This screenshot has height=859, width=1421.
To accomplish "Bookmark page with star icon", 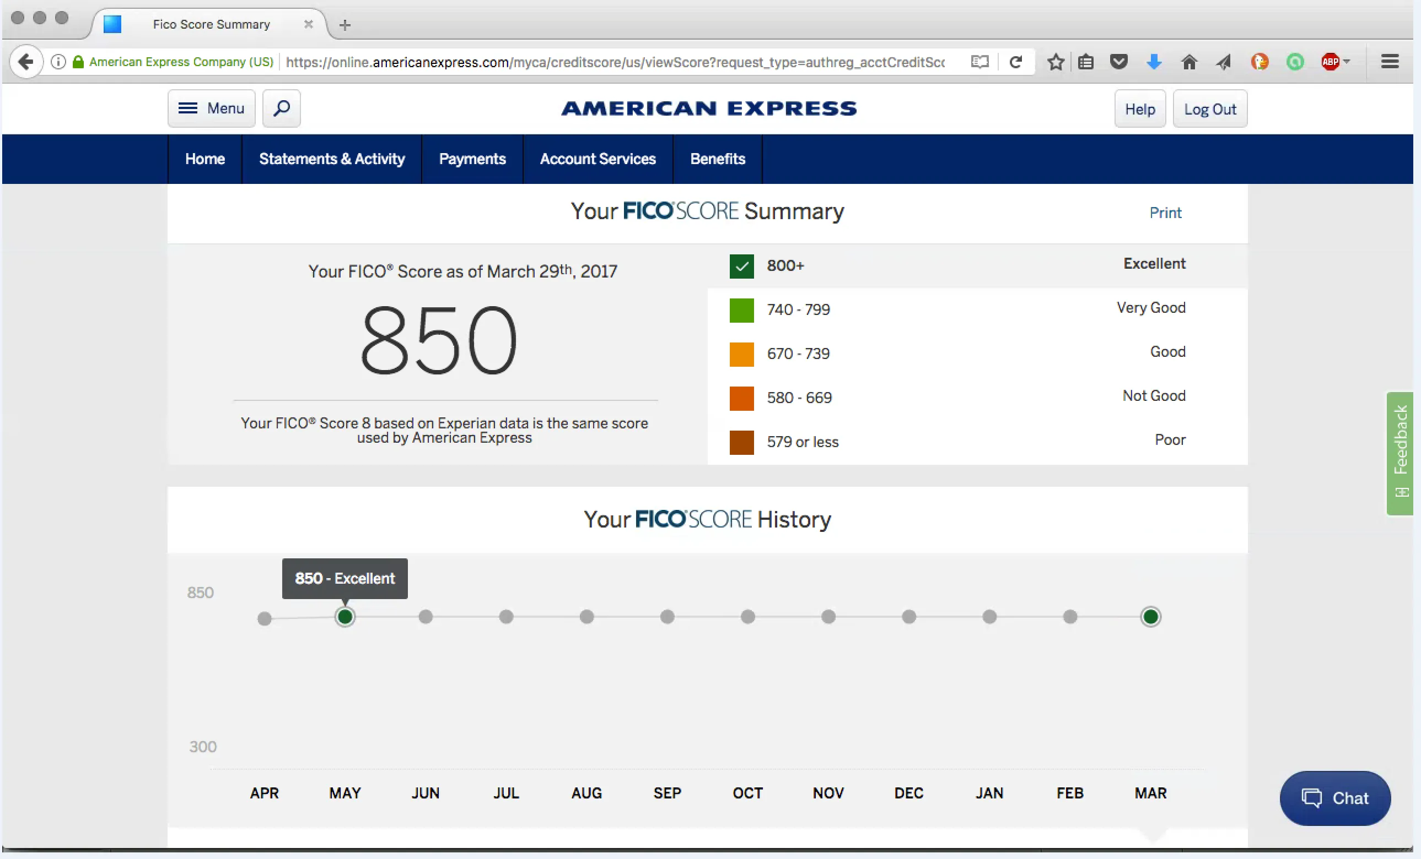I will coord(1056,62).
